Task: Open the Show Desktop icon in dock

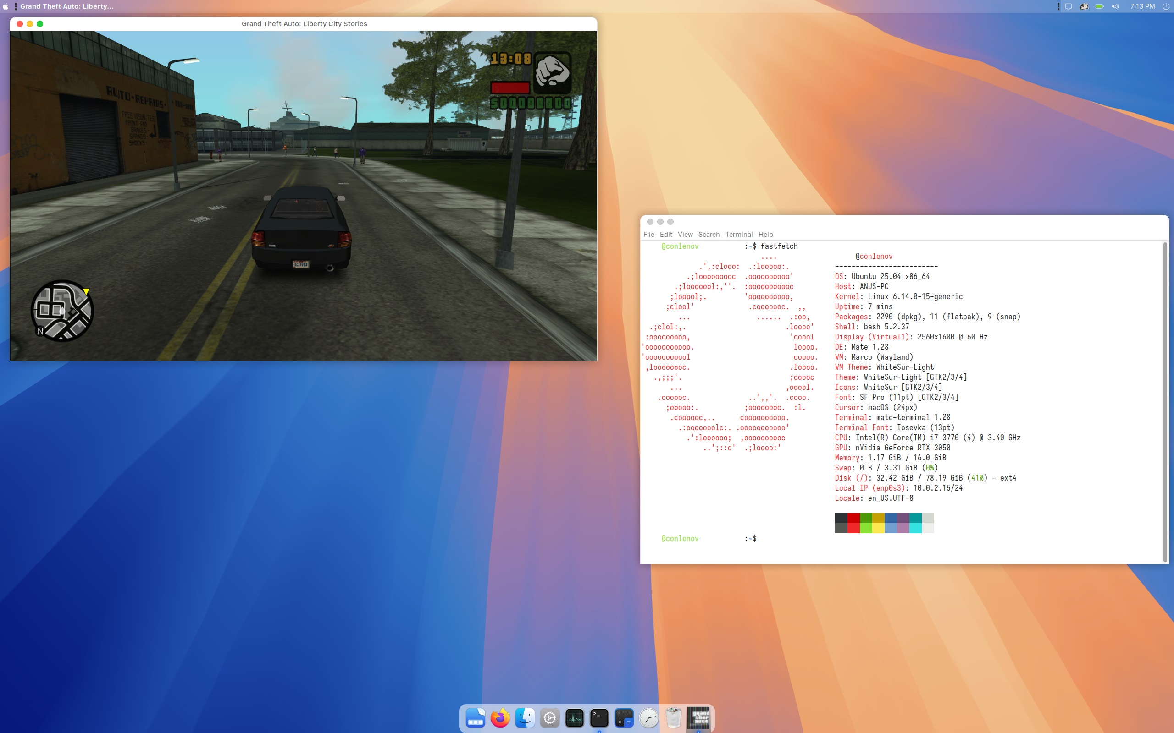Action: tap(475, 718)
